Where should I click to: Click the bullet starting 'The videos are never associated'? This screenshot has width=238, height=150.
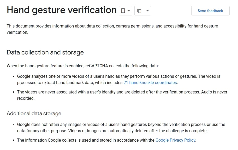pos(122,95)
